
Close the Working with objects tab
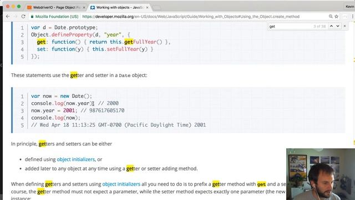point(148,7)
